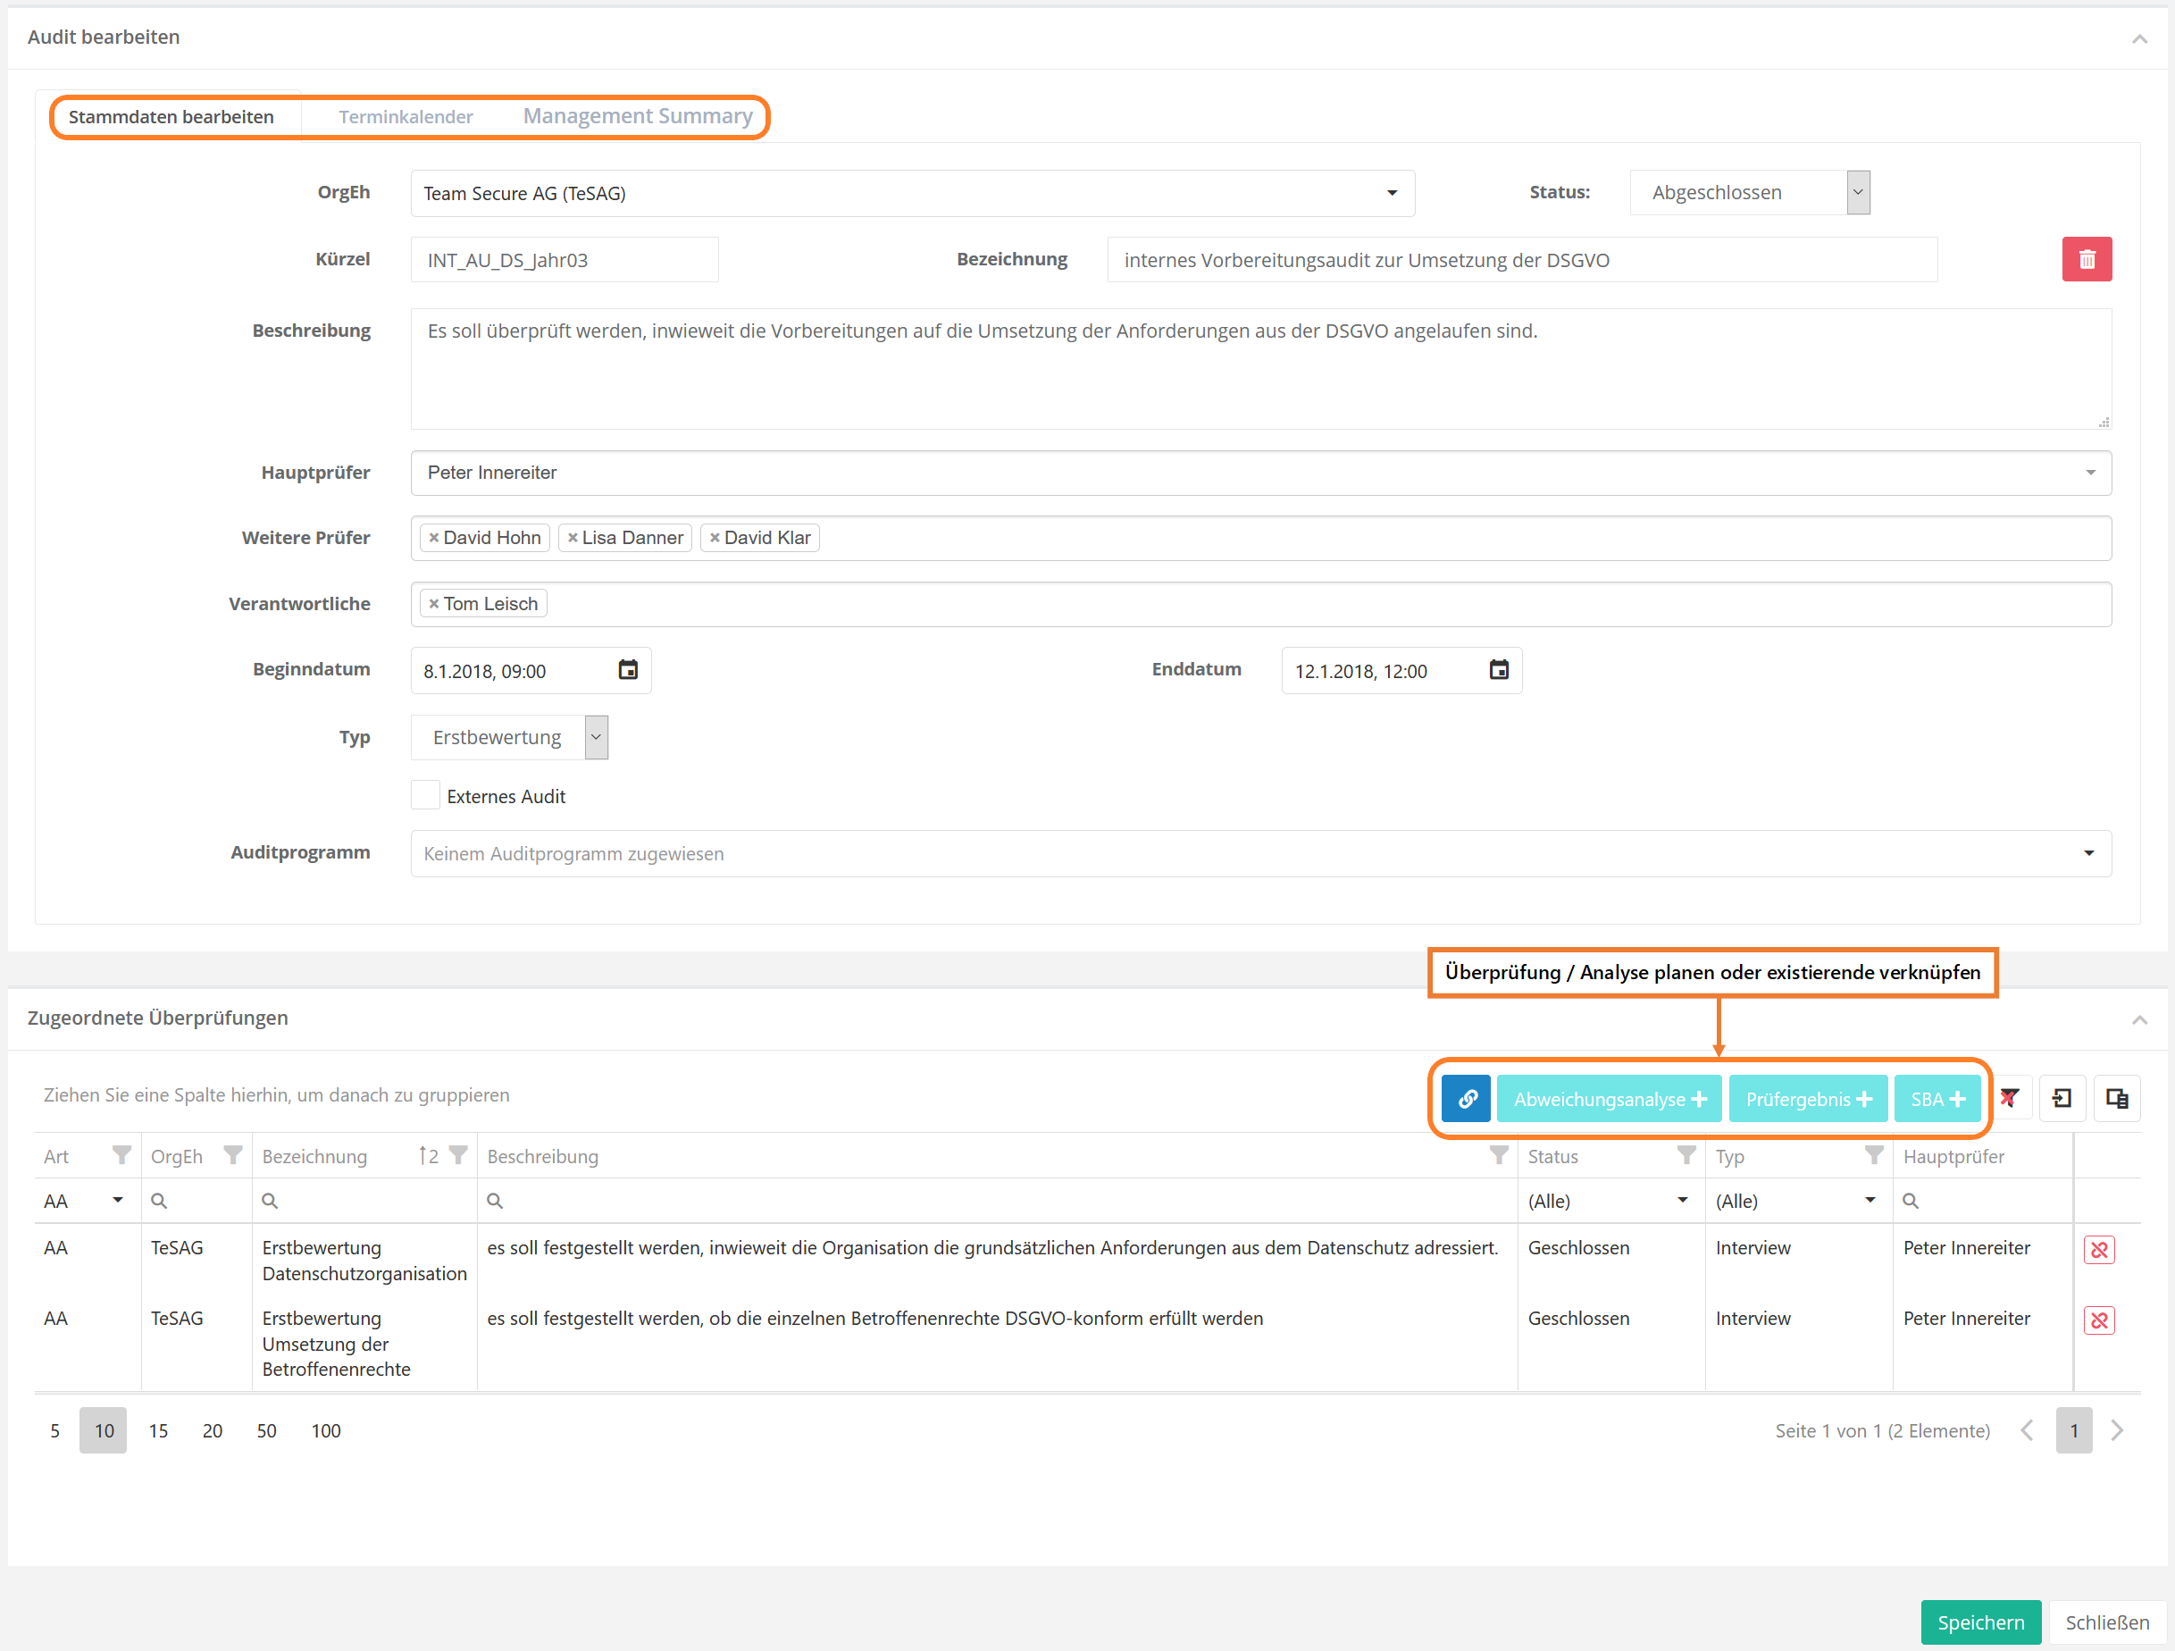Expand the Auditprogramm dropdown
2175x1651 pixels.
[x=2088, y=852]
